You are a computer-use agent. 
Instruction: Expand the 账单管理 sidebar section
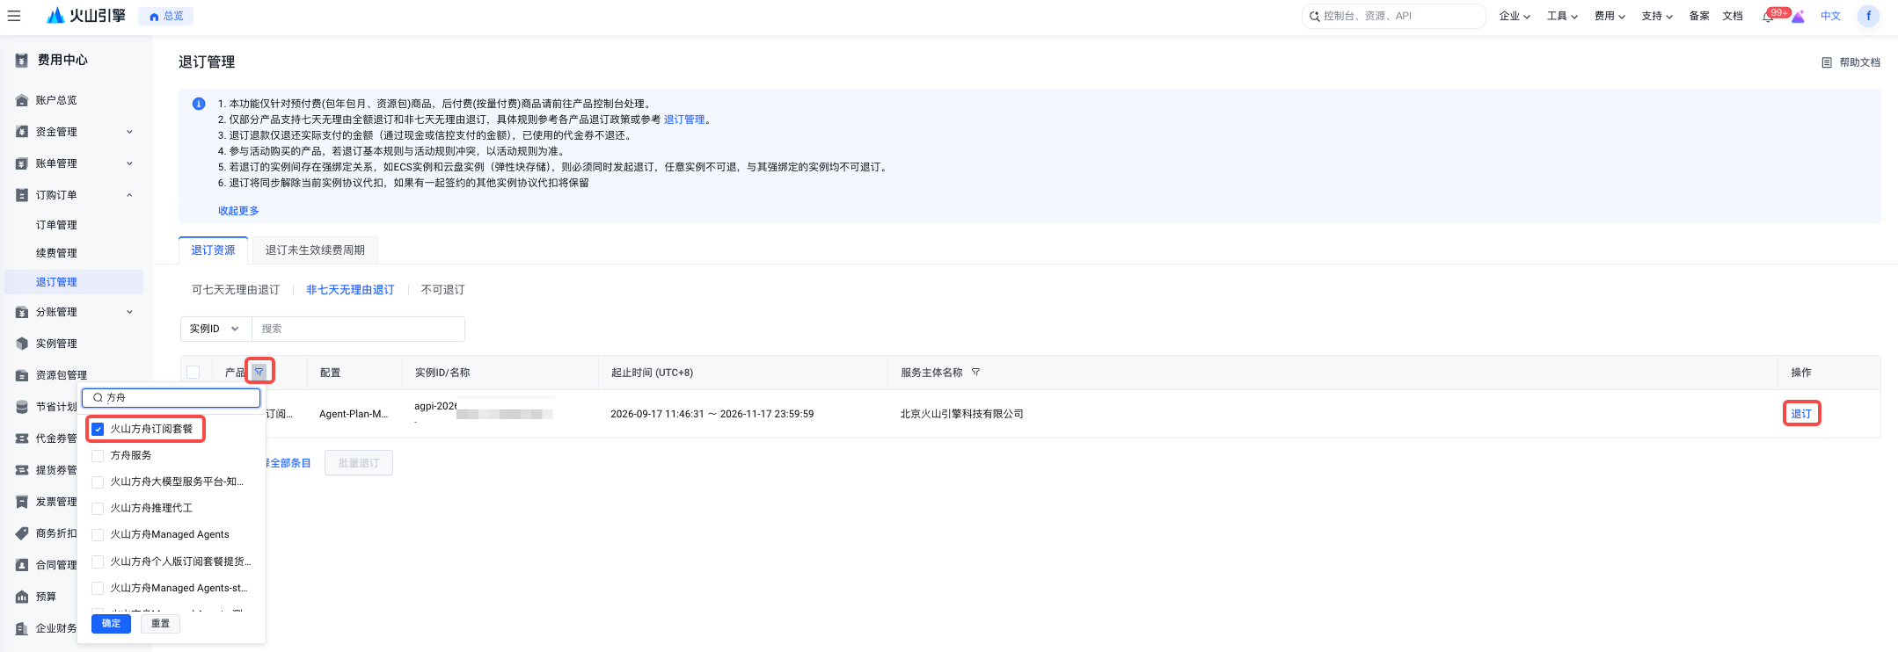129,163
